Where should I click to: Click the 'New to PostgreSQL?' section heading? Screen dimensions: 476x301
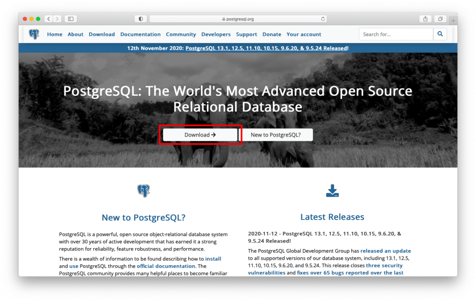(x=143, y=217)
